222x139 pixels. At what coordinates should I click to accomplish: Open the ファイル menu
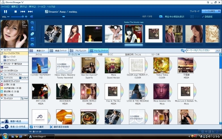click(x=5, y=7)
